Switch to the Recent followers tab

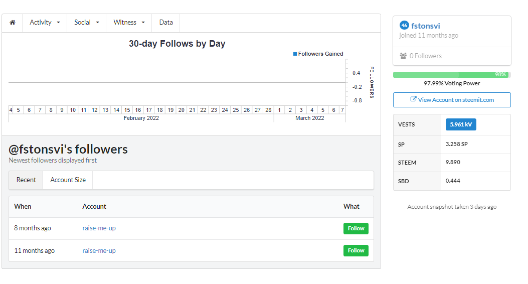coord(26,180)
